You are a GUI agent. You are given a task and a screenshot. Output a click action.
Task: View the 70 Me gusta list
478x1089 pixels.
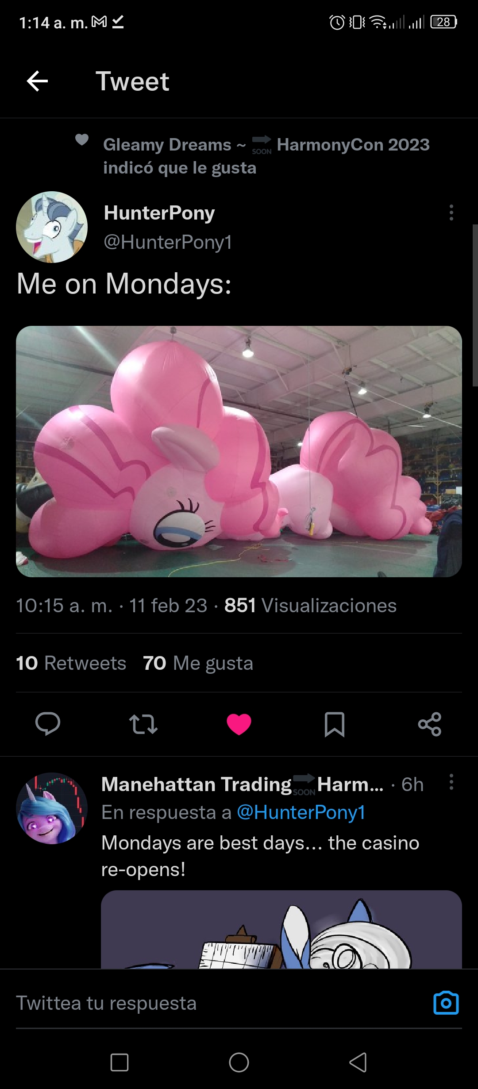(x=198, y=663)
